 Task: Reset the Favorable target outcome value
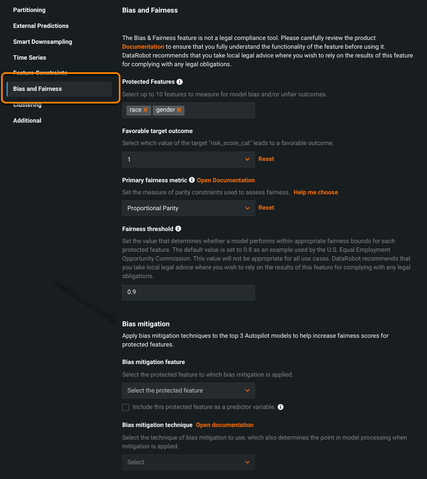[x=266, y=159]
